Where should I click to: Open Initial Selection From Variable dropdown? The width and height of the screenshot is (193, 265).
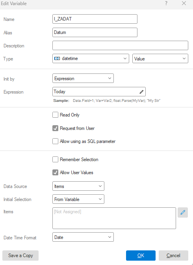click(78, 199)
